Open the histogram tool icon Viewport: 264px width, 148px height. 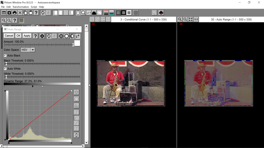[94, 13]
